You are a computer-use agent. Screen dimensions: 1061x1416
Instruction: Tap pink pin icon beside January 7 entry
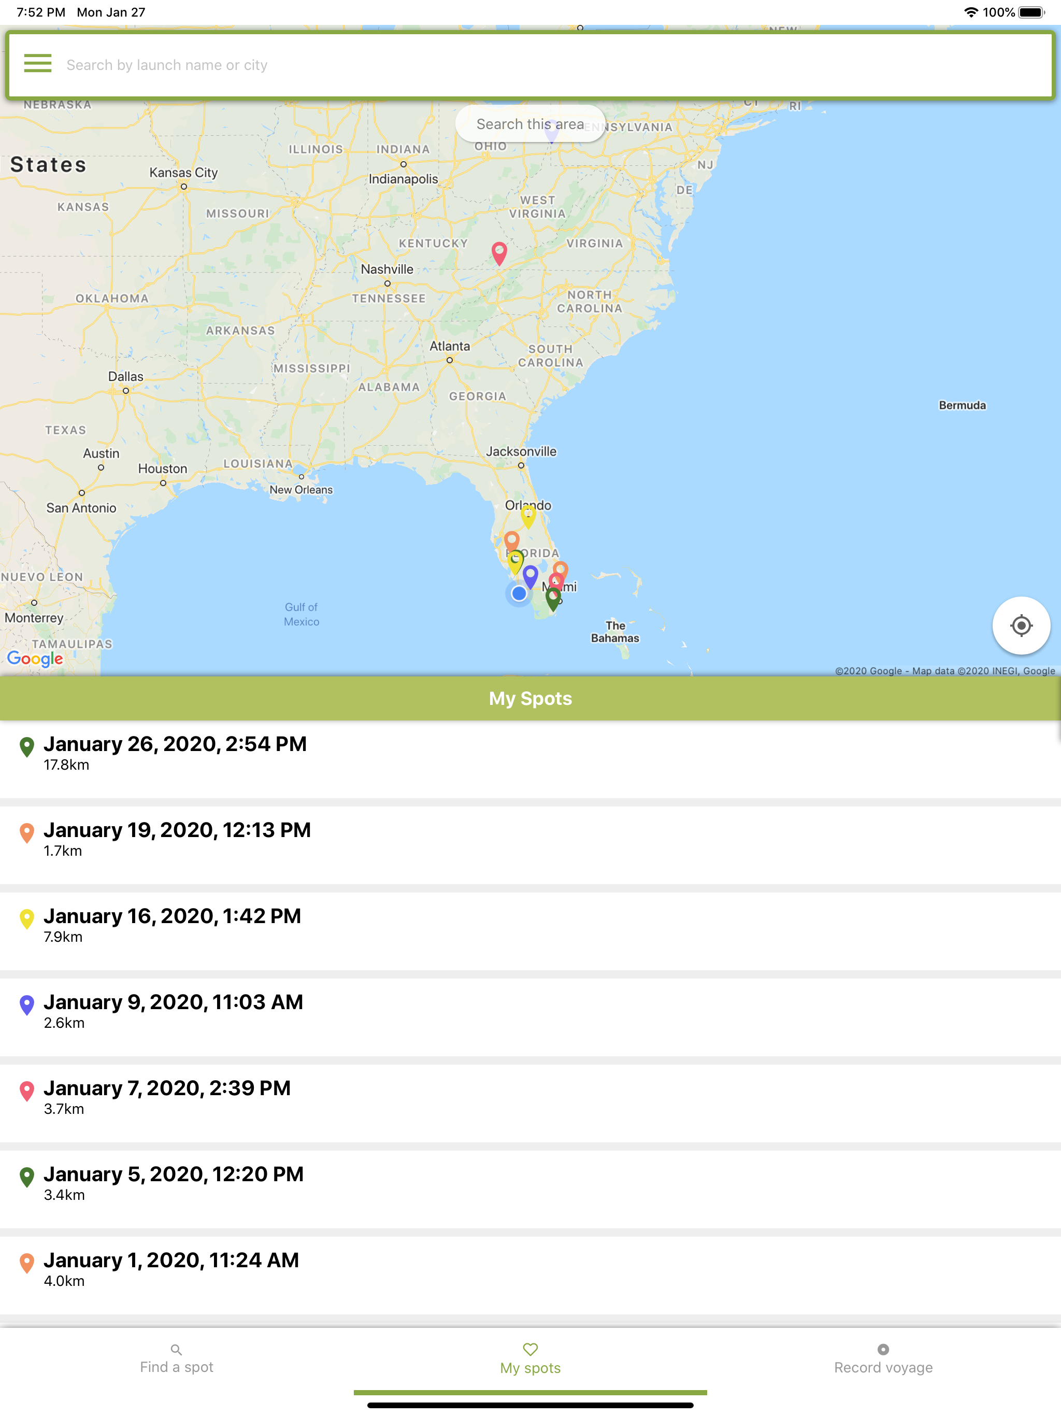27,1092
